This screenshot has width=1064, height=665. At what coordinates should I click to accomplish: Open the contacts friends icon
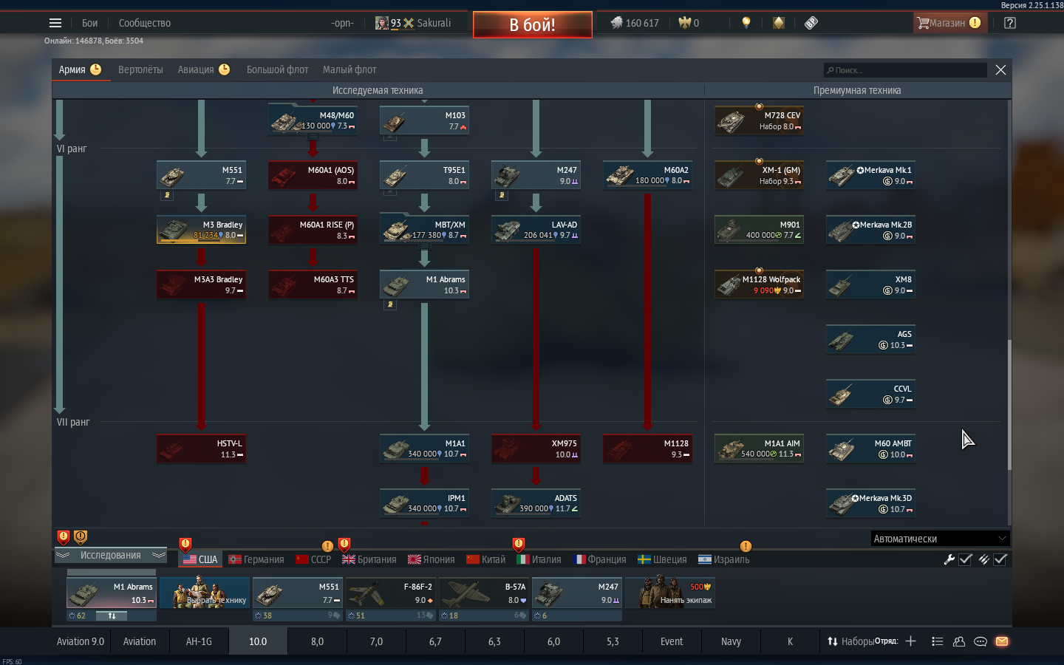point(959,641)
